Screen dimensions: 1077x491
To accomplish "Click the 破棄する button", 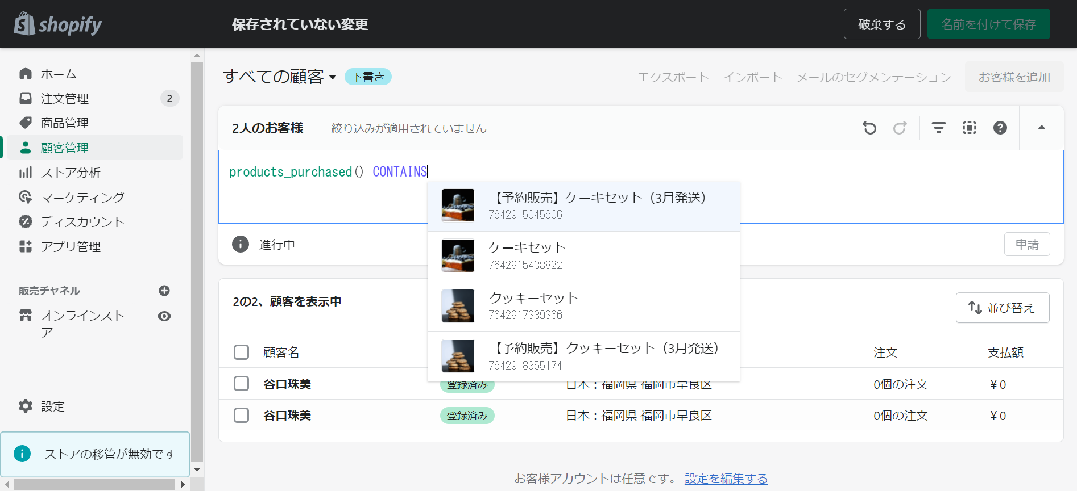I will pos(881,24).
